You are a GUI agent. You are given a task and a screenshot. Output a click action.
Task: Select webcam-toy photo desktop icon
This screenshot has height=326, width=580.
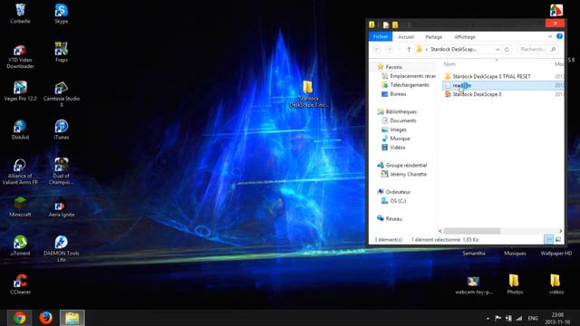[474, 284]
